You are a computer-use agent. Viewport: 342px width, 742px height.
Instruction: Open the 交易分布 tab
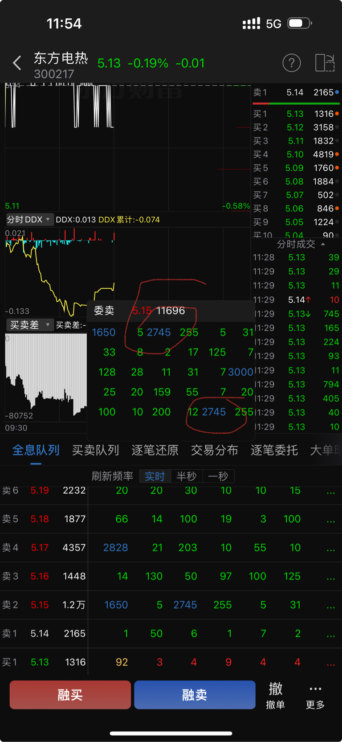(215, 450)
